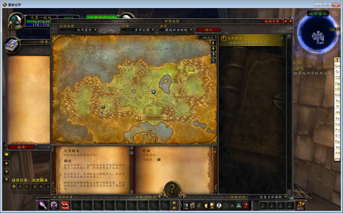Toggle the 追踪任务 checkbox
Image resolution: width=343 pixels, height=213 pixels.
click(x=55, y=197)
